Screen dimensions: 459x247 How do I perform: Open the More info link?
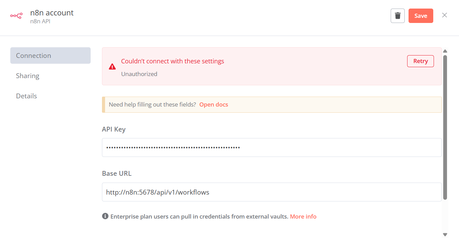(303, 217)
